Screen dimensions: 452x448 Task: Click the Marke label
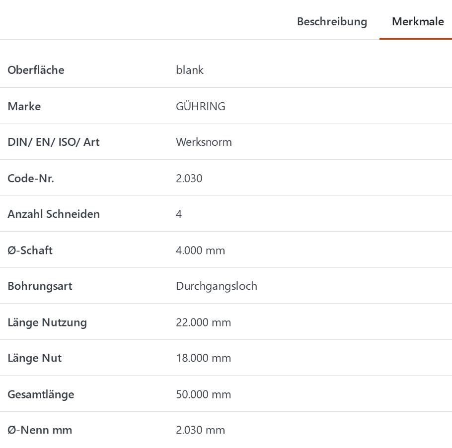pyautogui.click(x=24, y=106)
